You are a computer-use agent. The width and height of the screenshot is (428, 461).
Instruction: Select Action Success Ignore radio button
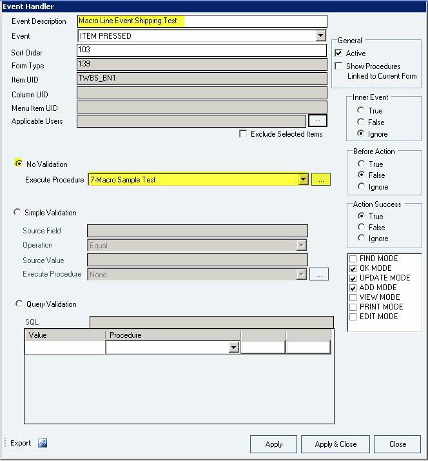[361, 238]
